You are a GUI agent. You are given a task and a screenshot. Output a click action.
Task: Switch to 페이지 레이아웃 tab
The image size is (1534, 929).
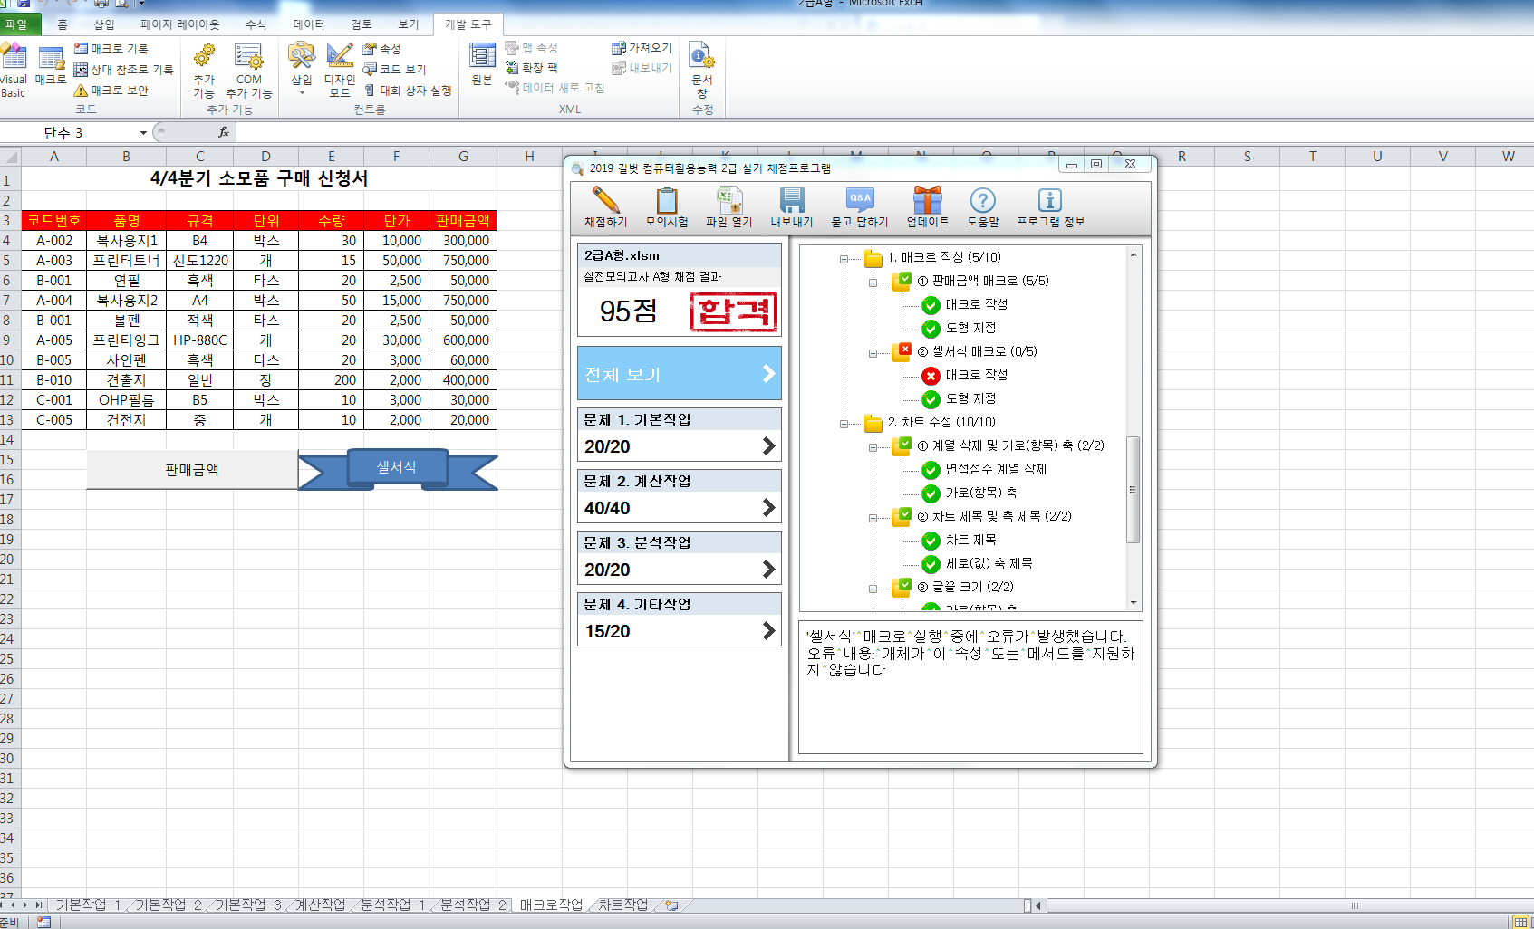point(180,24)
